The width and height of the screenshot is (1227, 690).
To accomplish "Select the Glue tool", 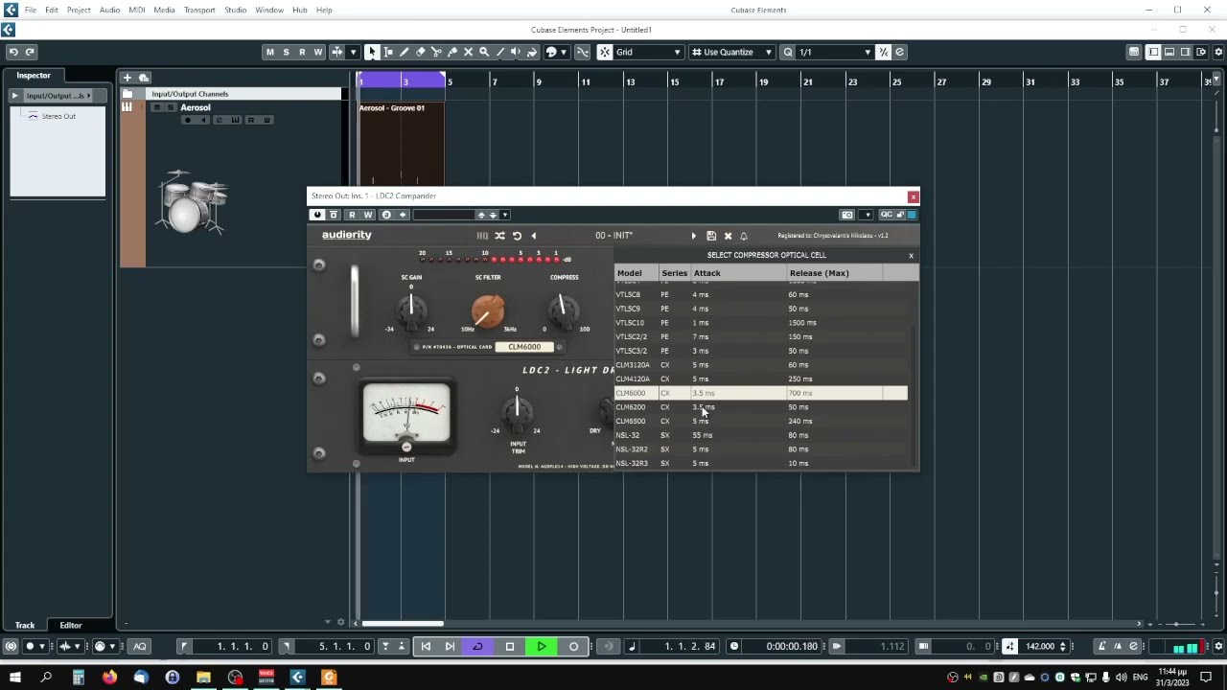I will click(x=452, y=52).
